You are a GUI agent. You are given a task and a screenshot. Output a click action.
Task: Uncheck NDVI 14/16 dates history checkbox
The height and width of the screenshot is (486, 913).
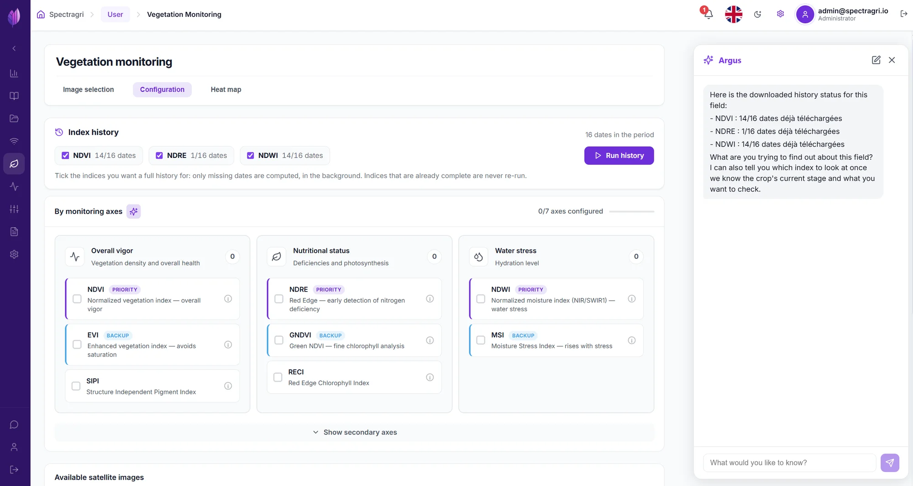pos(65,156)
